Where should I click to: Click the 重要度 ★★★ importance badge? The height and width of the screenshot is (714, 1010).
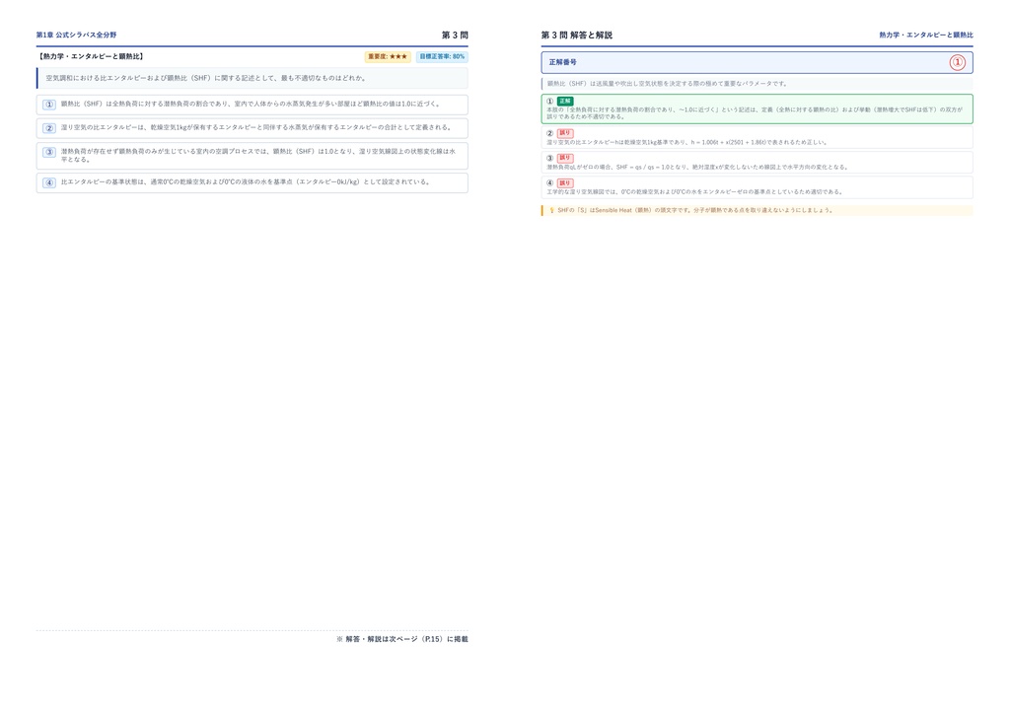(x=388, y=56)
